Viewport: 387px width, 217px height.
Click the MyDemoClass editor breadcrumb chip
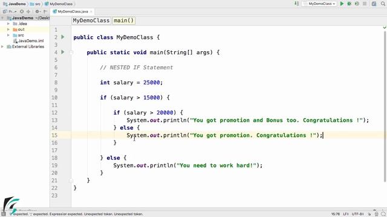coord(91,20)
